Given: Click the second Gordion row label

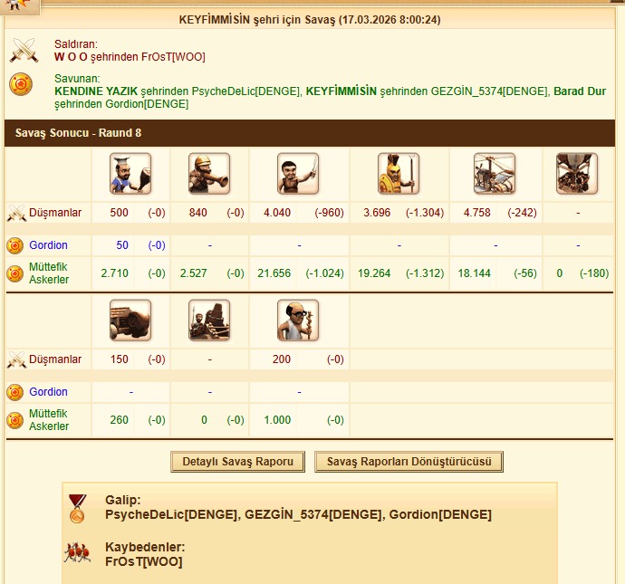Looking at the screenshot, I should pyautogui.click(x=48, y=391).
